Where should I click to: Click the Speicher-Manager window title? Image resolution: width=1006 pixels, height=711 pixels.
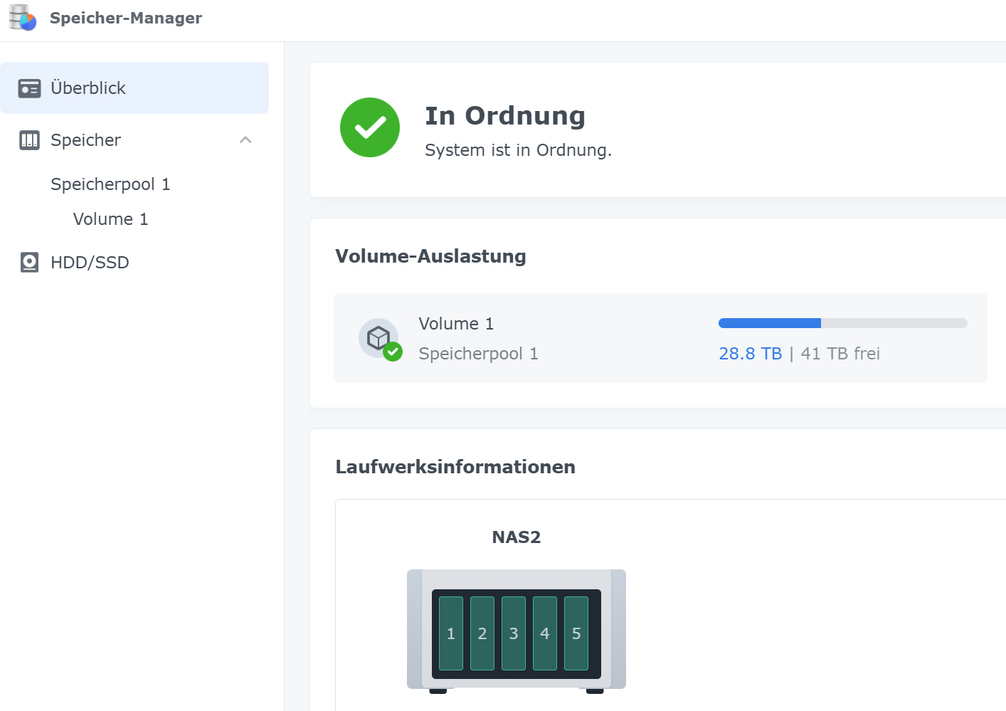click(x=126, y=18)
